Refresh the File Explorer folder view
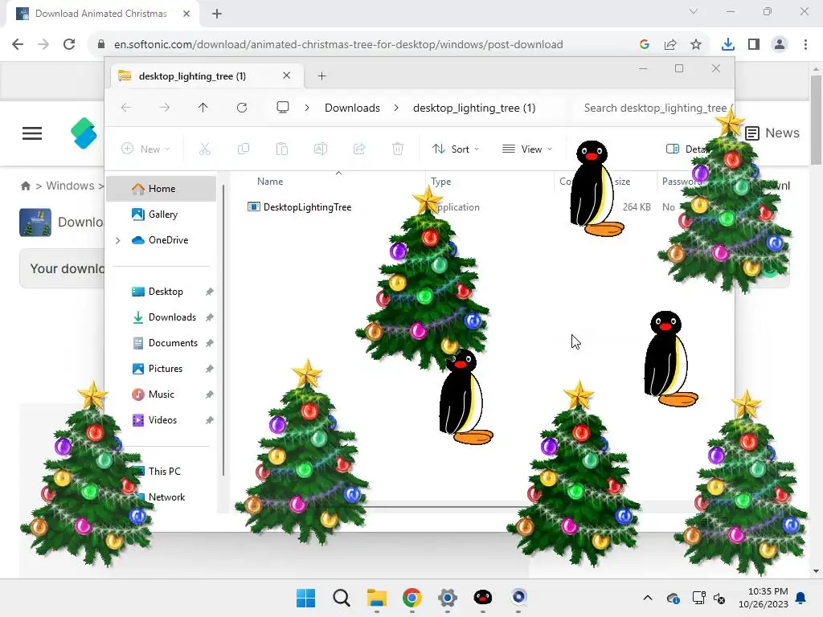Viewport: 823px width, 617px height. [x=242, y=108]
